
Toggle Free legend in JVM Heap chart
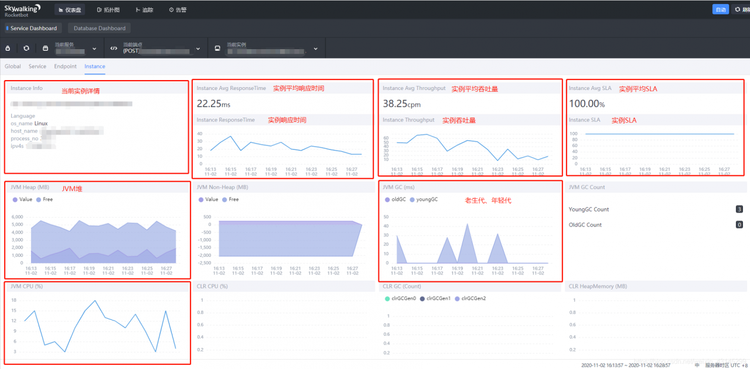click(45, 199)
